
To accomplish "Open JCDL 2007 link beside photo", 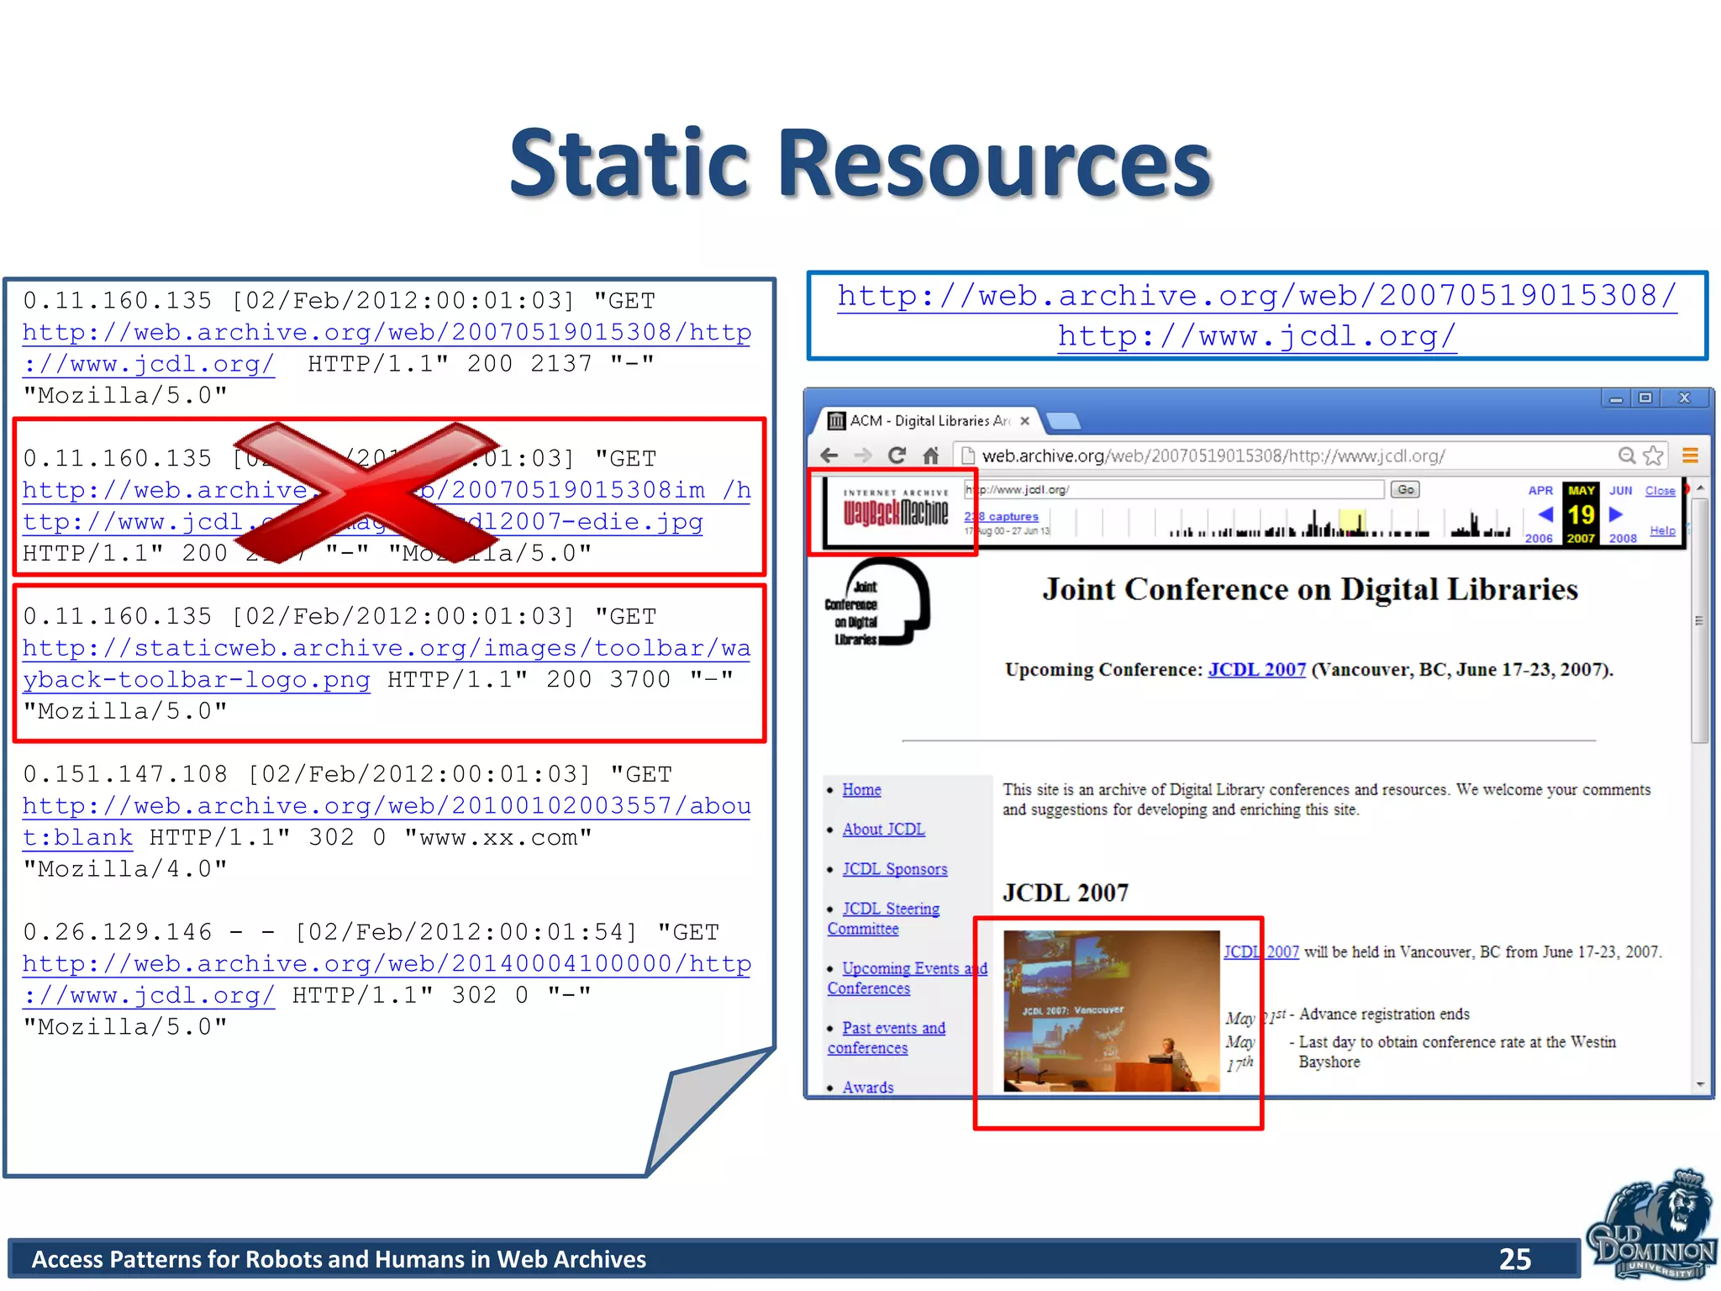I will (x=1260, y=952).
